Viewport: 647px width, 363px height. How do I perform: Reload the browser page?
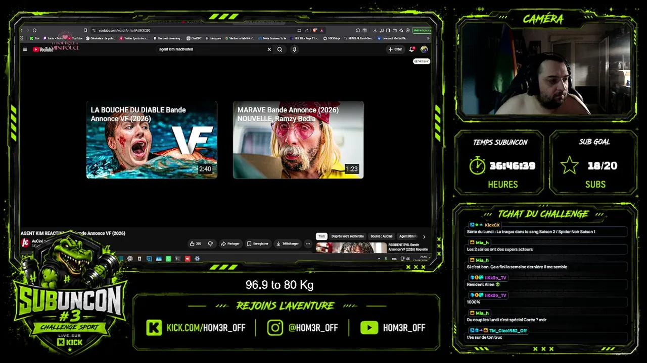[x=34, y=30]
